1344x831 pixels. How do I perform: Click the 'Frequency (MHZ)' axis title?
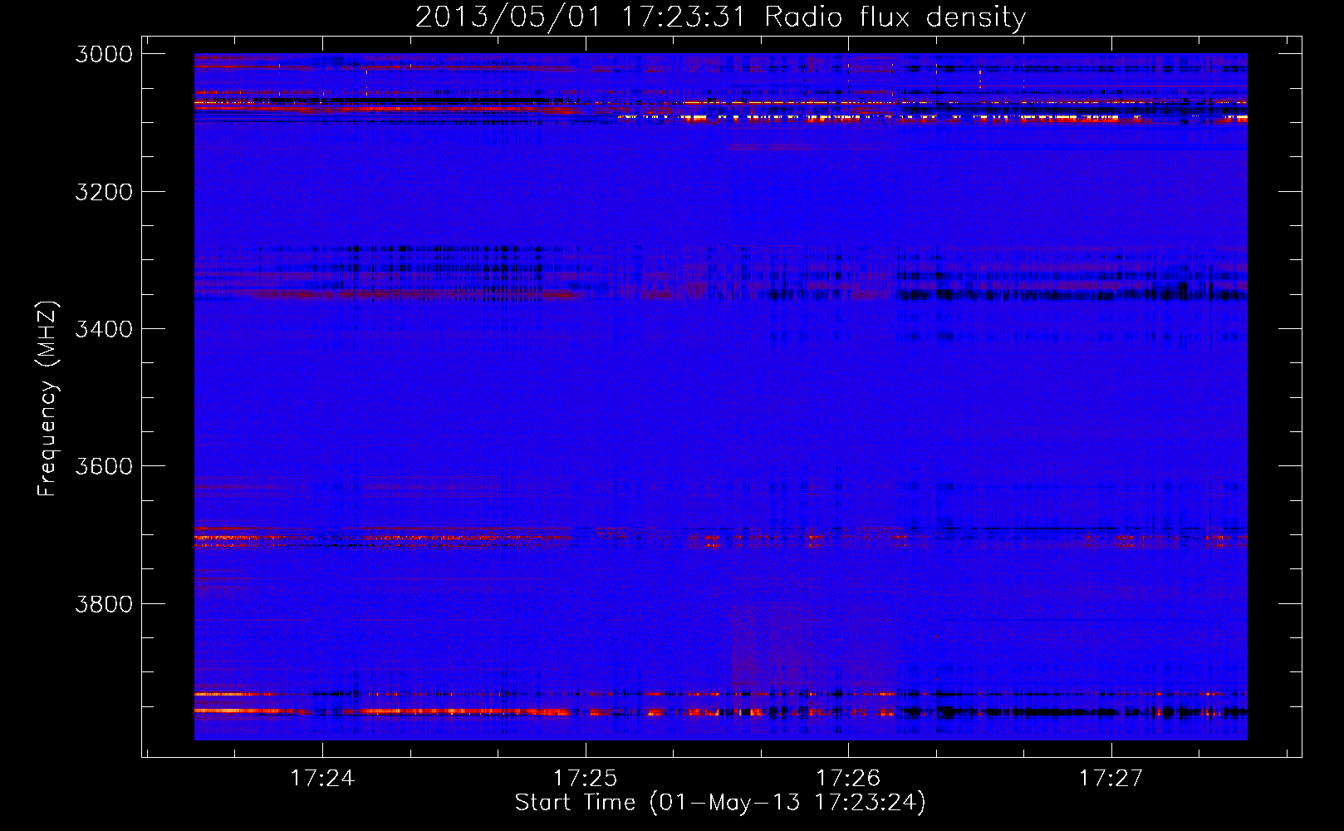(47, 398)
